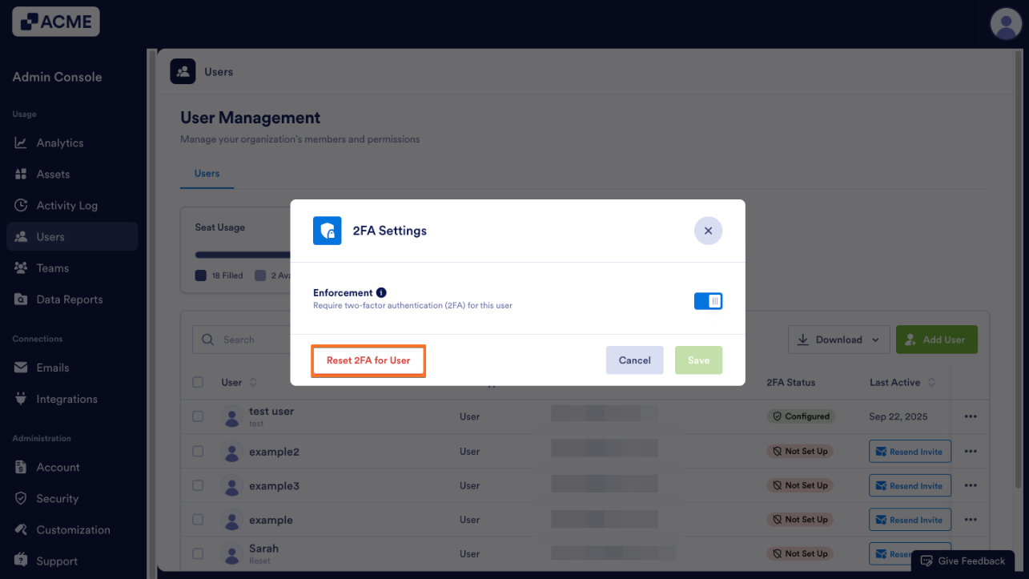The width and height of the screenshot is (1029, 579).
Task: Open the Activity Log sidebar icon
Action: pos(21,206)
